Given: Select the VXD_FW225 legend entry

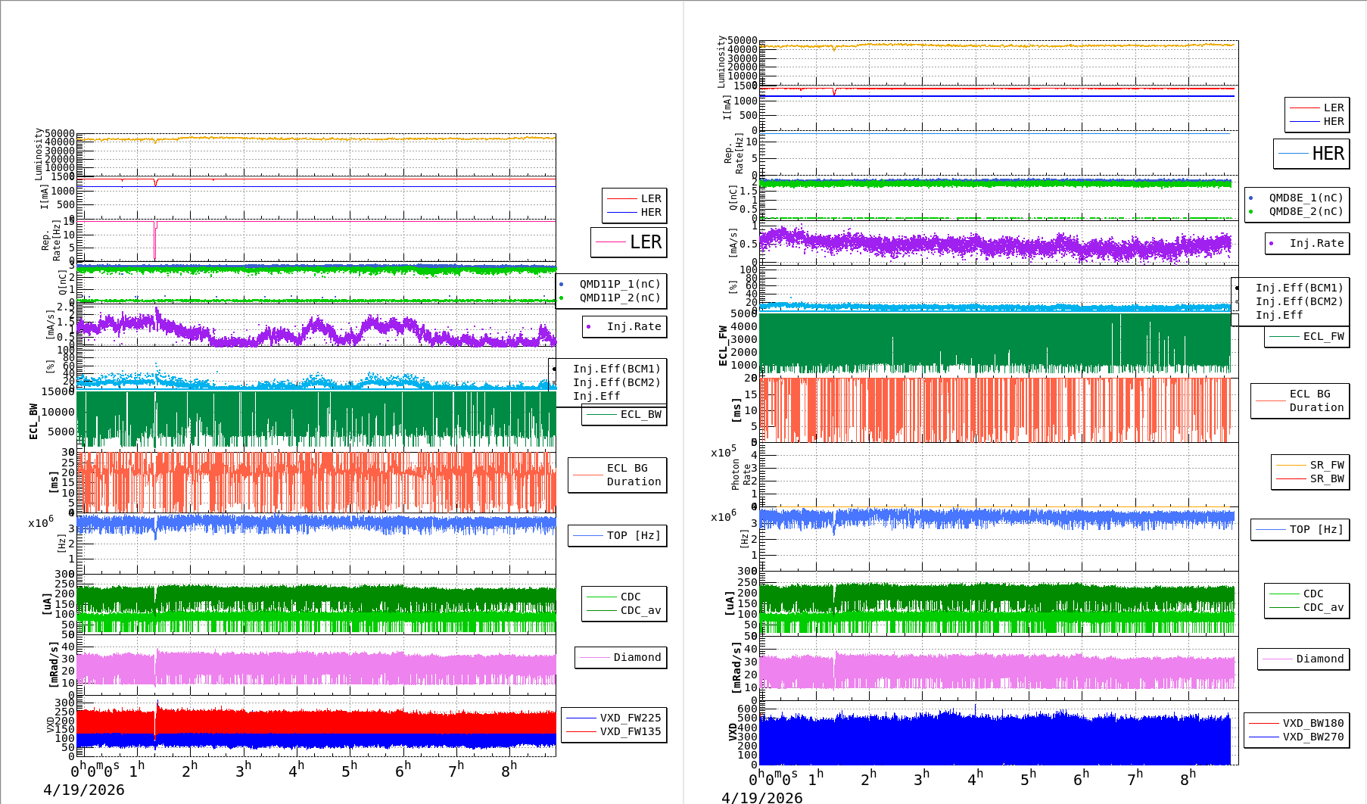Looking at the screenshot, I should coord(630,718).
